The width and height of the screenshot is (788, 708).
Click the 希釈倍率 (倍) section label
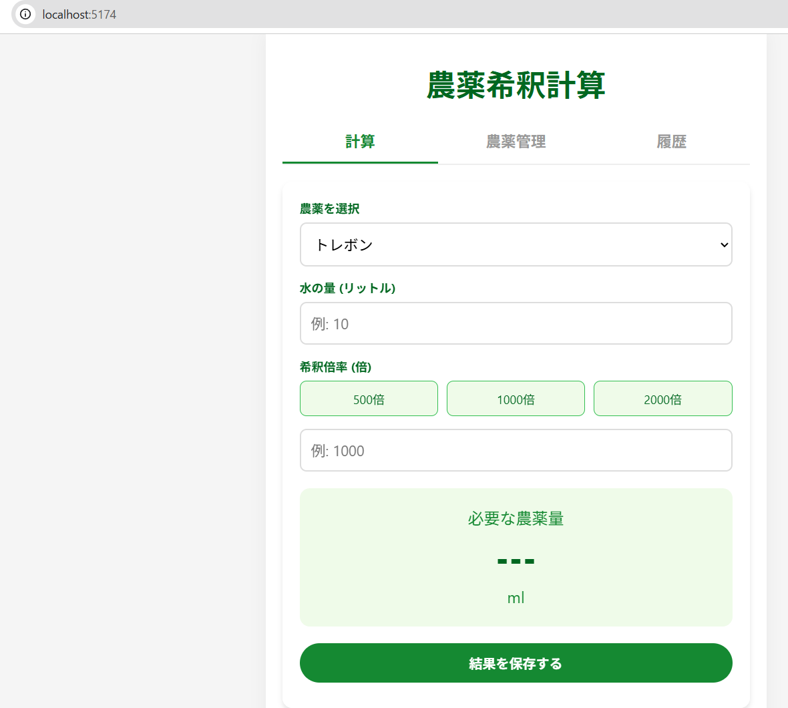[x=336, y=367]
